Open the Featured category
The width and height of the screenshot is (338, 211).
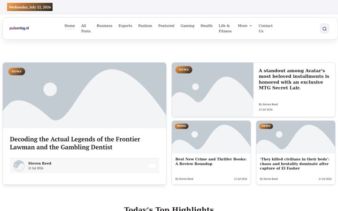pos(166,26)
